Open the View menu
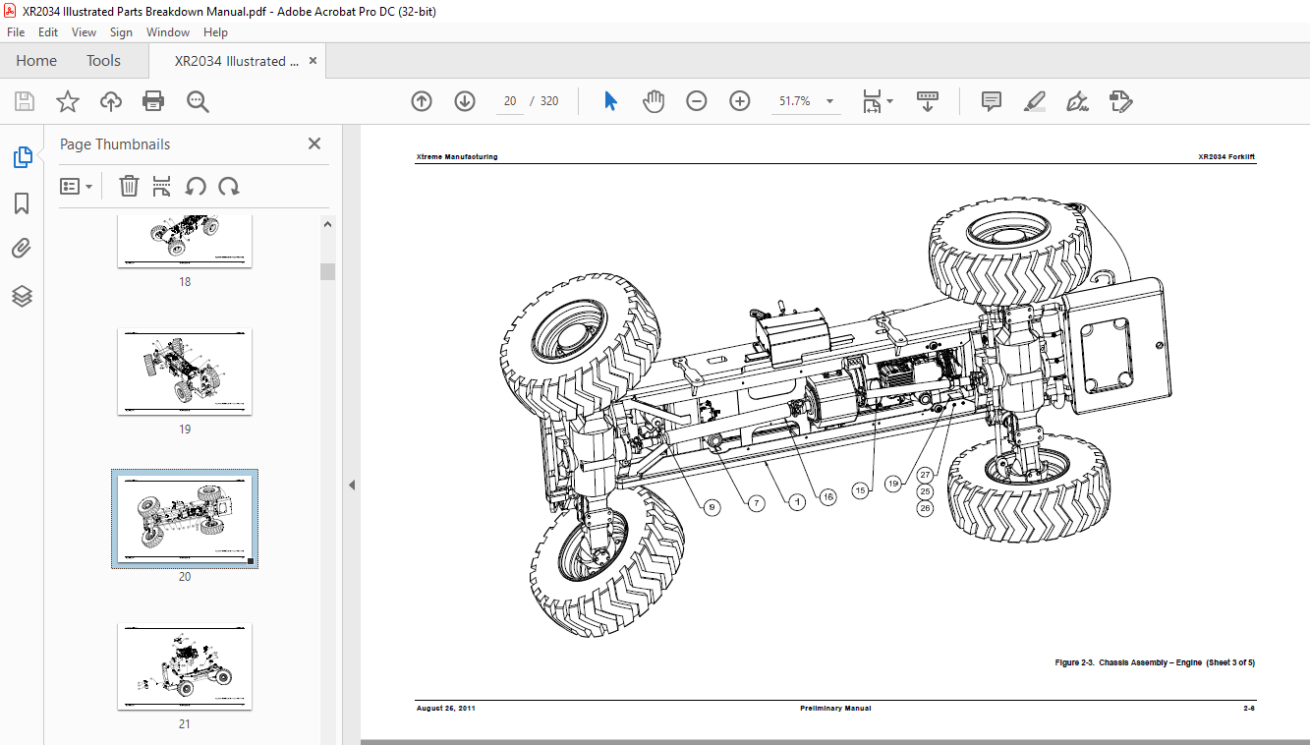This screenshot has width=1310, height=745. 84,32
